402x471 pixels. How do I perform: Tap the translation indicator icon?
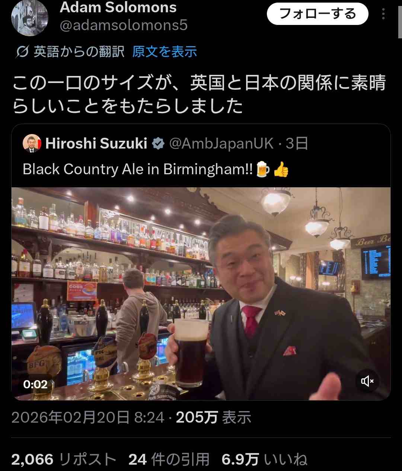tap(22, 52)
